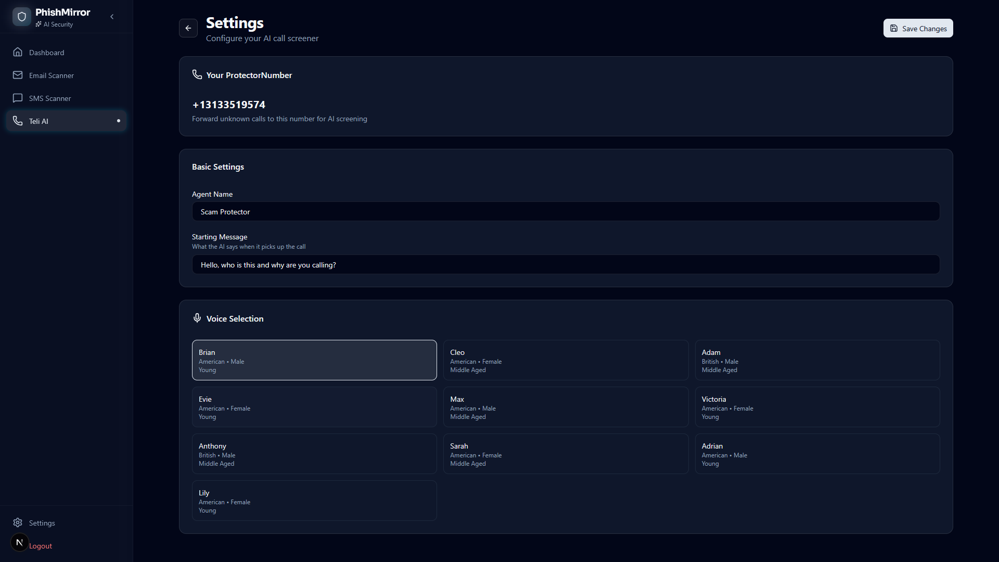Image resolution: width=999 pixels, height=562 pixels.
Task: Open Email Scanner menu item
Action: (x=51, y=75)
